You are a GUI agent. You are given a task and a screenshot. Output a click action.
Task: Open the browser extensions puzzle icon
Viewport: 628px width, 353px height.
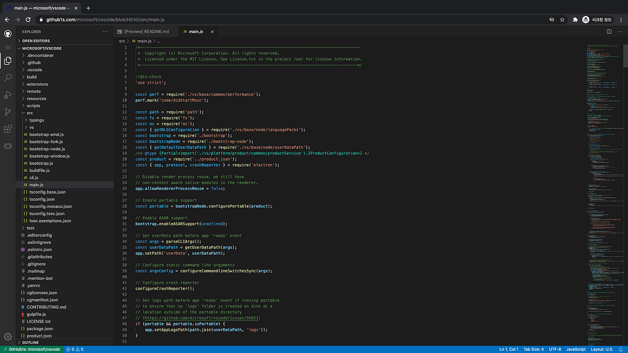(575, 19)
